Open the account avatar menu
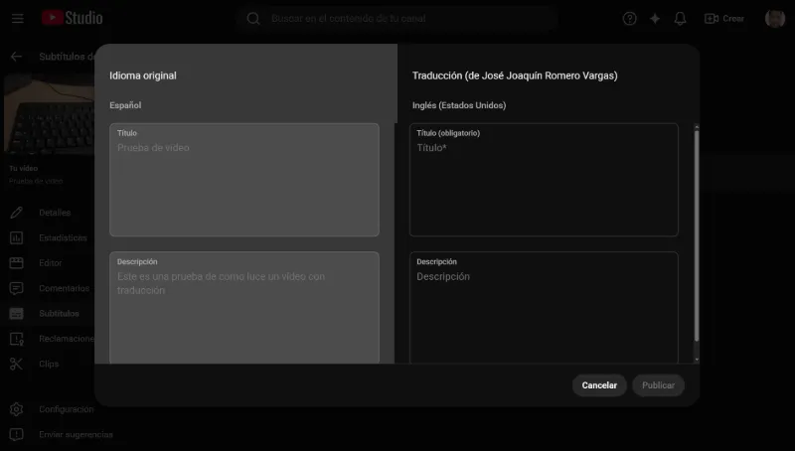This screenshot has width=795, height=451. pos(775,19)
